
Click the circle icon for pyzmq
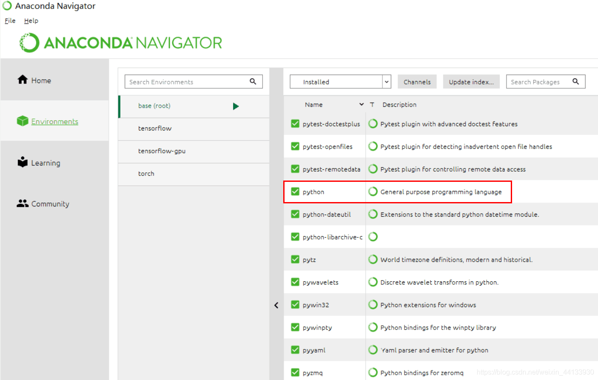373,373
